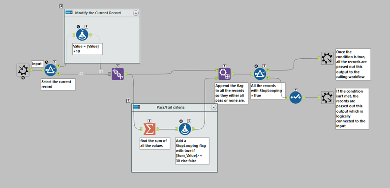Screen dimensions: 390x188
Task: Click the Pass/Fail criteria container title
Action: tap(170, 107)
